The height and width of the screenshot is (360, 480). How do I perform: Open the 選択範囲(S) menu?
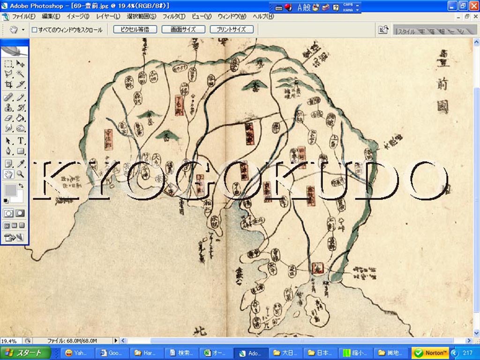142,16
